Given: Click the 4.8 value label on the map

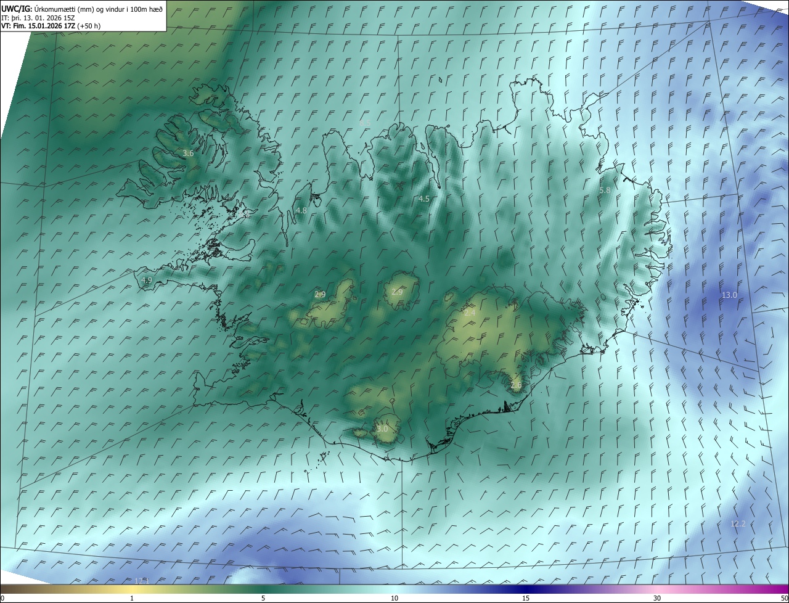Looking at the screenshot, I should [x=301, y=210].
